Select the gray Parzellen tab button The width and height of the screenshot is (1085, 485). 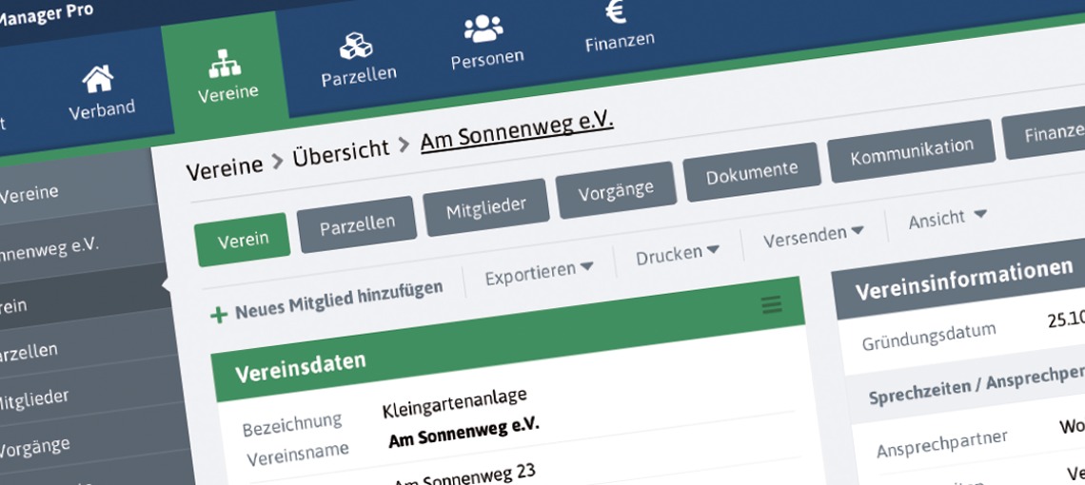click(x=357, y=224)
